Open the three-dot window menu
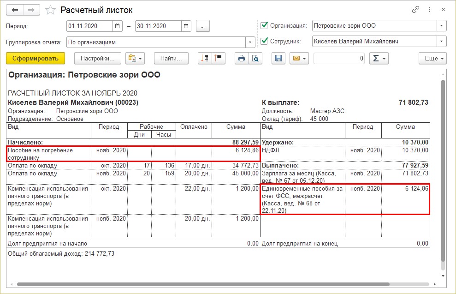The width and height of the screenshot is (456, 294). [429, 10]
